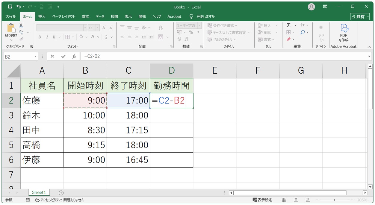Click the Ribbon Display Options icon

[x=325, y=7]
